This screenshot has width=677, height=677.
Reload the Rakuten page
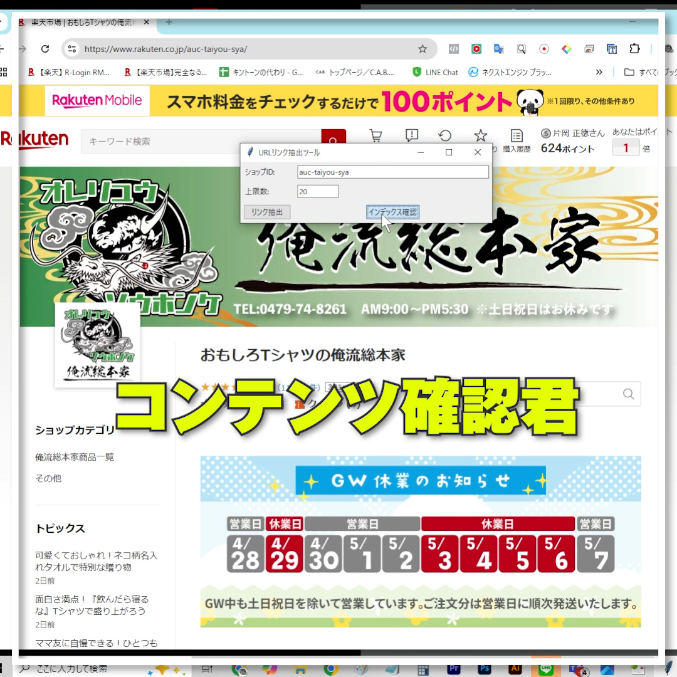point(45,49)
